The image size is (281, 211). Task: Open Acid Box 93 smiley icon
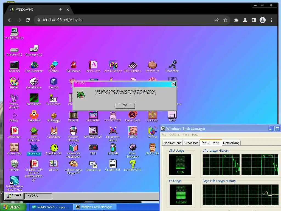[54, 149]
